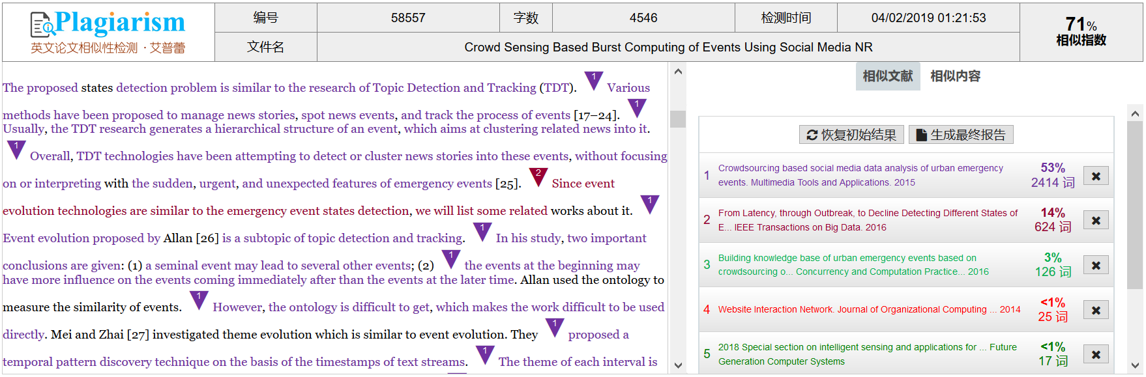The height and width of the screenshot is (377, 1146).
Task: Click the 检测时间 header label
Action: click(786, 18)
